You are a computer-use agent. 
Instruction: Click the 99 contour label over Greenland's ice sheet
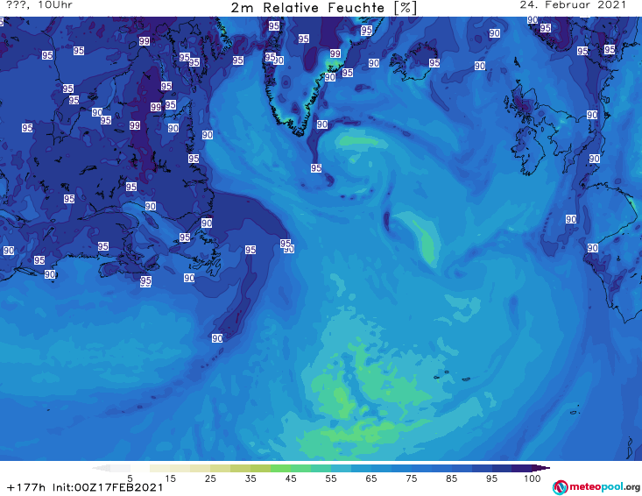point(335,53)
